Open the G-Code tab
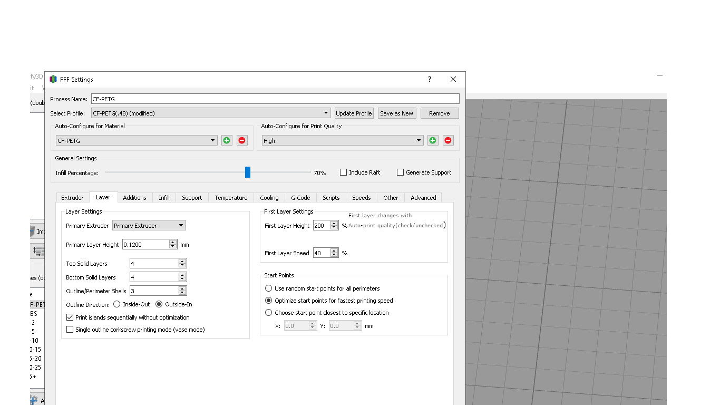720x405 pixels. (300, 198)
